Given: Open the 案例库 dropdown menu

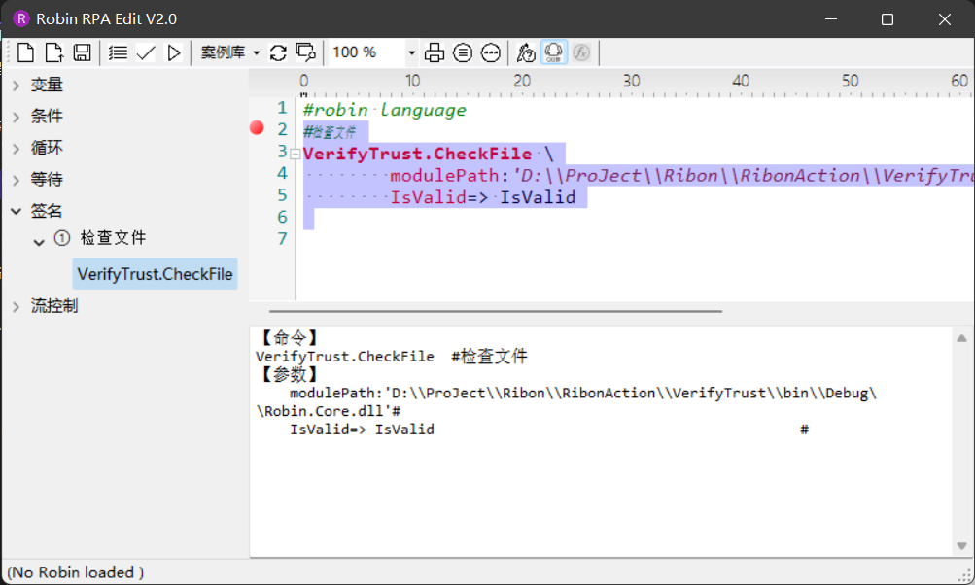Looking at the screenshot, I should point(229,52).
